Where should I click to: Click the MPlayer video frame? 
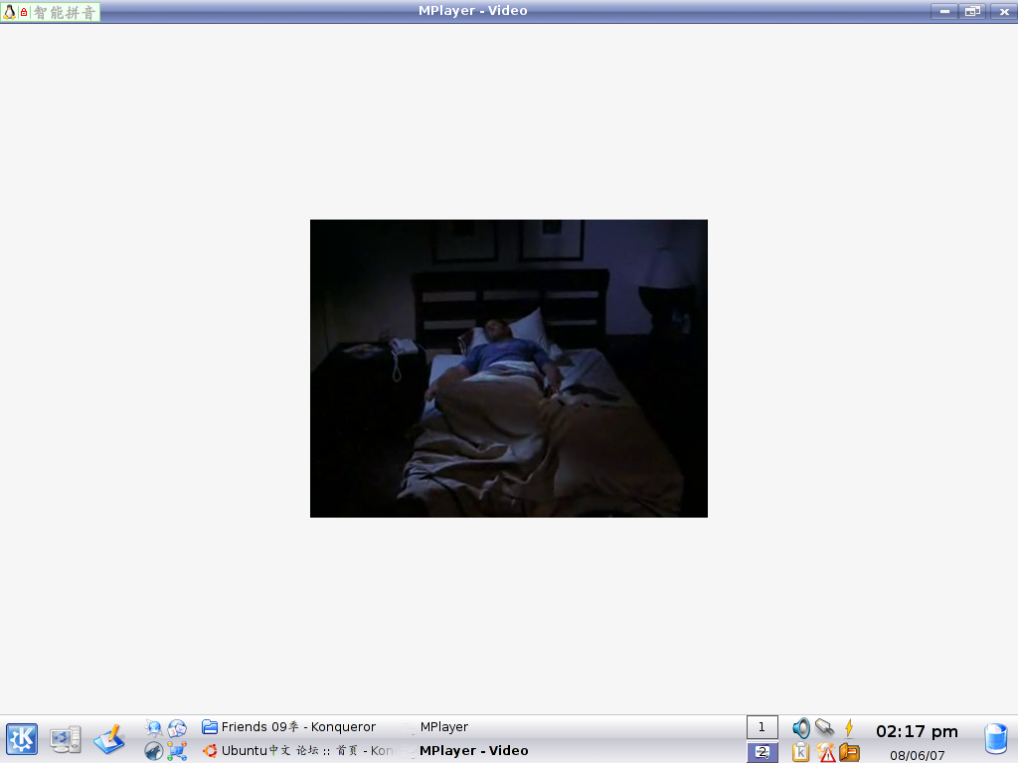click(508, 368)
